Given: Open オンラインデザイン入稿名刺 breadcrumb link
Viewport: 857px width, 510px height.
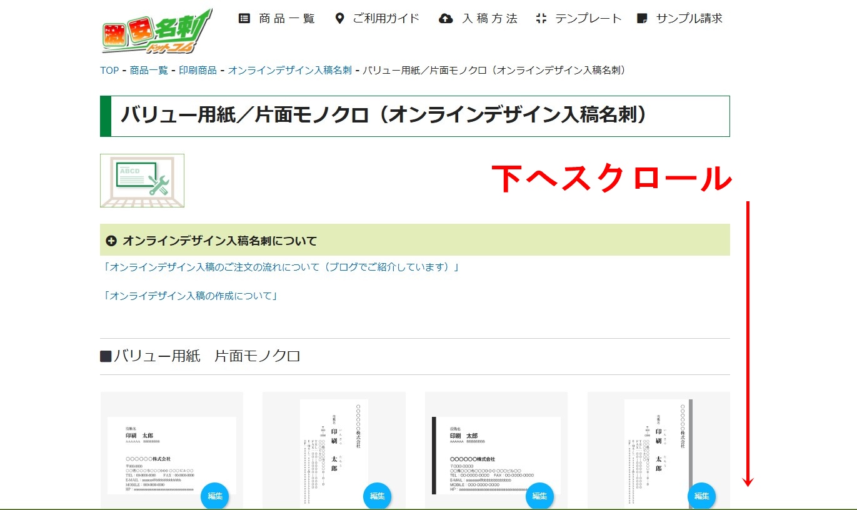Looking at the screenshot, I should tap(289, 70).
